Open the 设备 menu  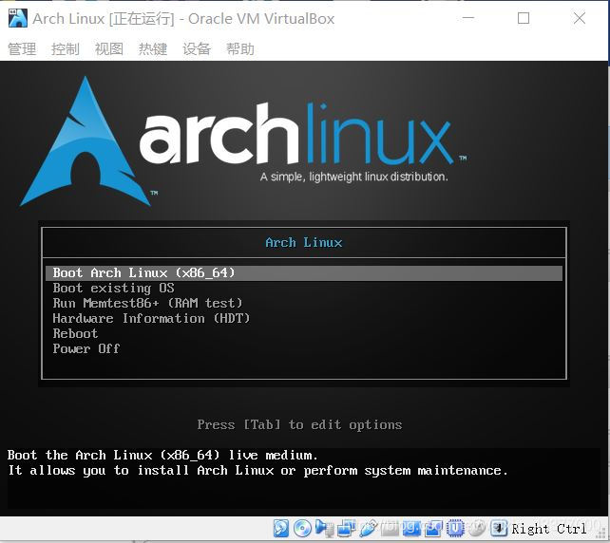point(197,49)
